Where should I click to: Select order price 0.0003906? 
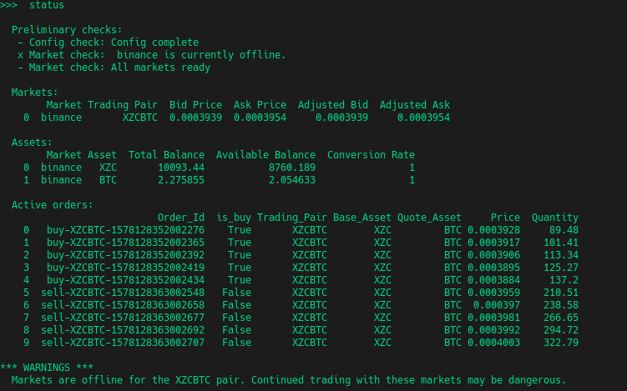(x=494, y=255)
